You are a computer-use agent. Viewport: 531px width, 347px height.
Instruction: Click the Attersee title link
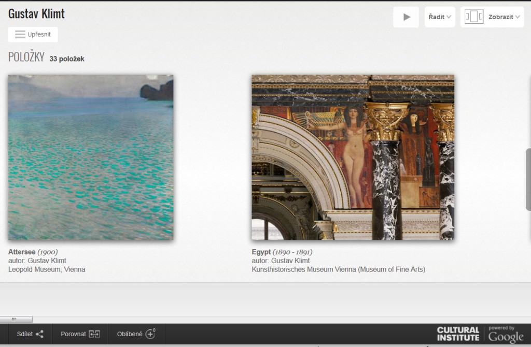pyautogui.click(x=22, y=252)
